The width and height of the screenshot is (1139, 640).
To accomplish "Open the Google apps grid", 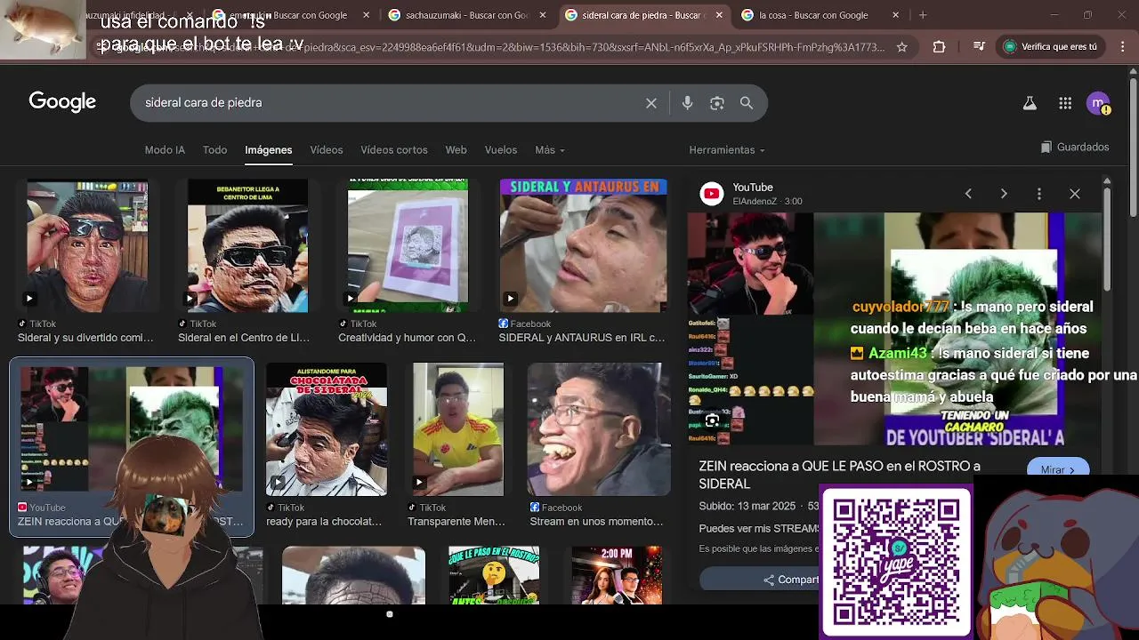I will (x=1065, y=103).
